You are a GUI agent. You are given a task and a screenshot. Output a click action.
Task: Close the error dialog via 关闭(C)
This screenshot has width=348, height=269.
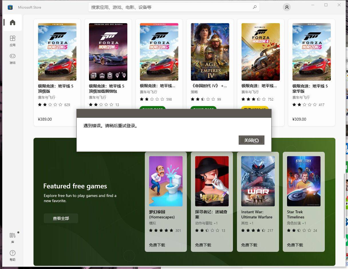coord(251,140)
